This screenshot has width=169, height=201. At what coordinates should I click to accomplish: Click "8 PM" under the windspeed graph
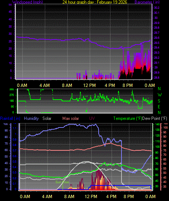coord(128,85)
